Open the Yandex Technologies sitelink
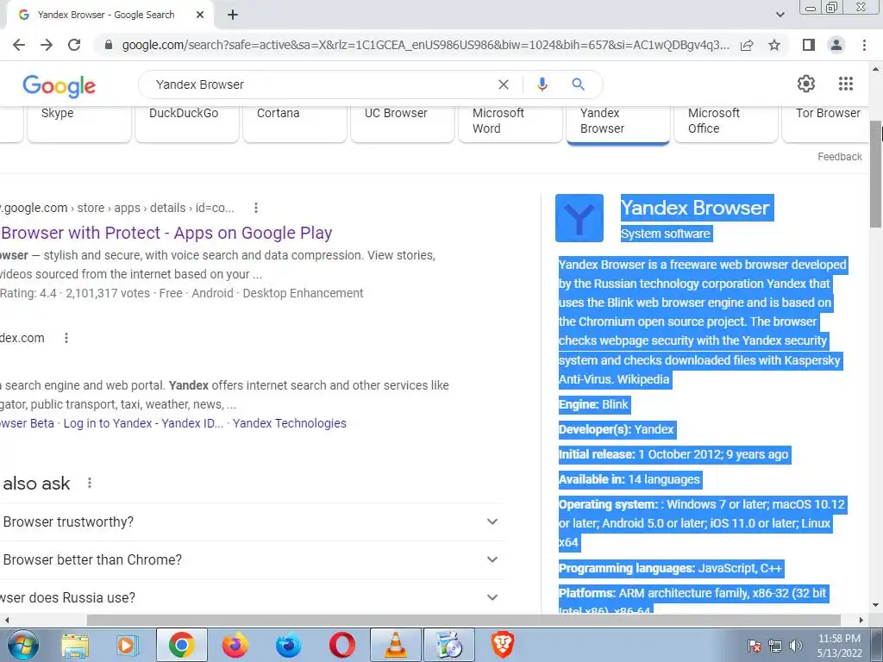 (290, 423)
